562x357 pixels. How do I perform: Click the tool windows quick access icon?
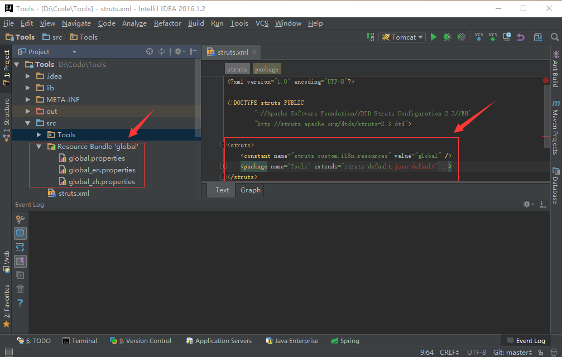[8, 353]
